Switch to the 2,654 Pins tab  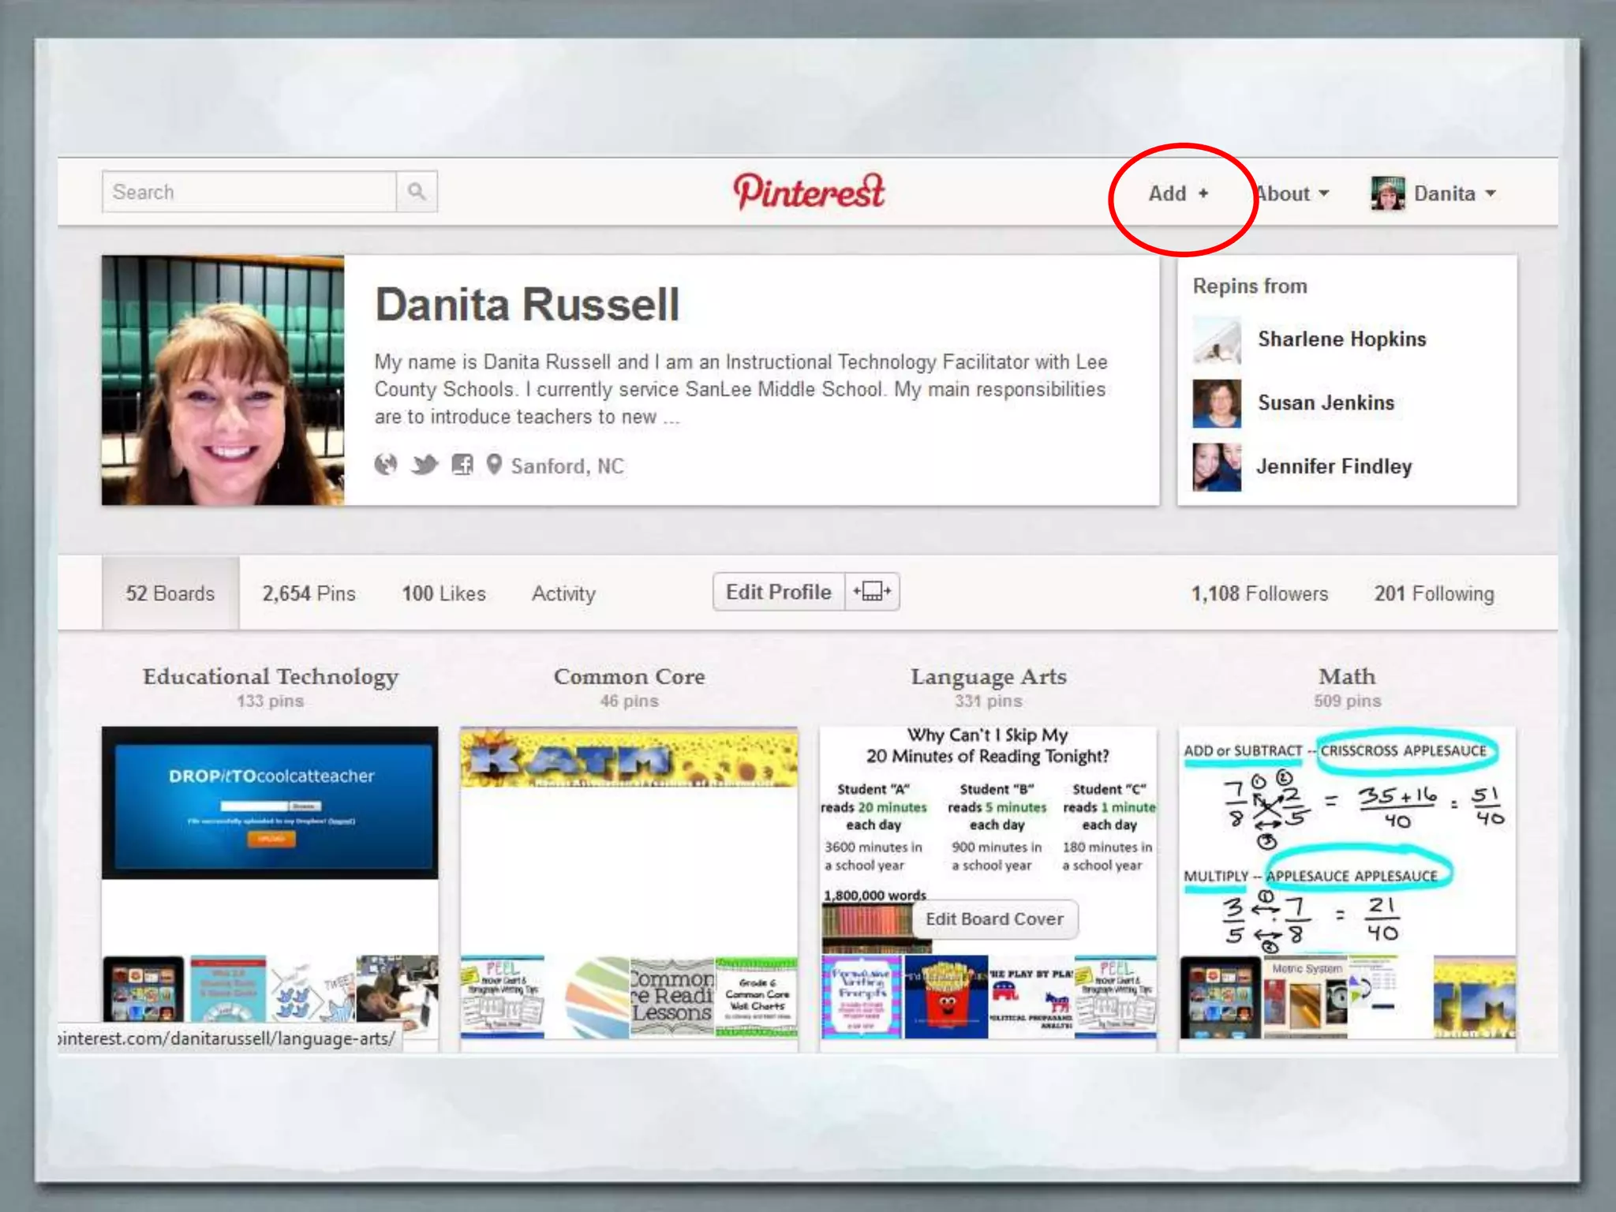(309, 593)
